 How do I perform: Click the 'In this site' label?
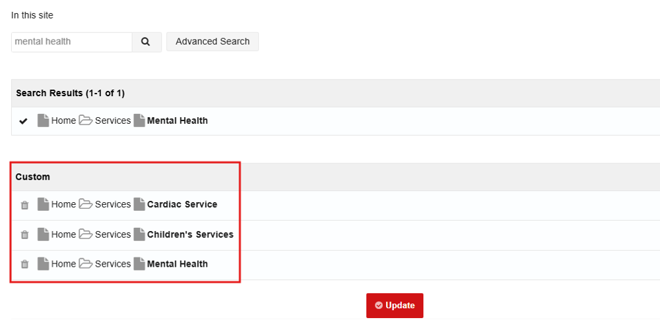[32, 16]
